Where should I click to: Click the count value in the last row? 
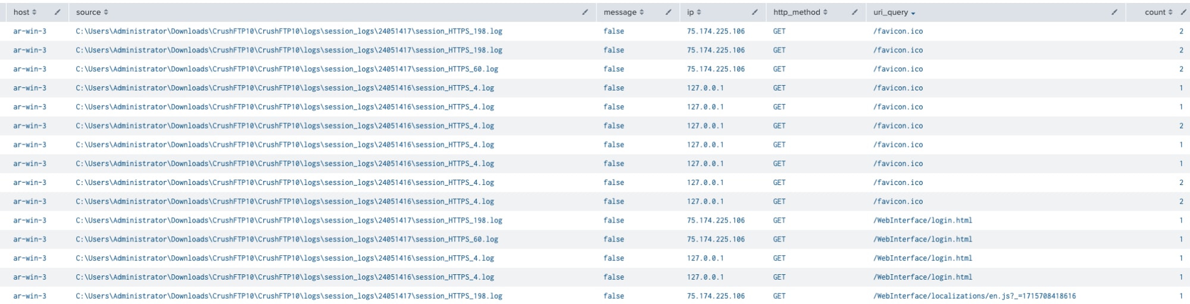1181,296
